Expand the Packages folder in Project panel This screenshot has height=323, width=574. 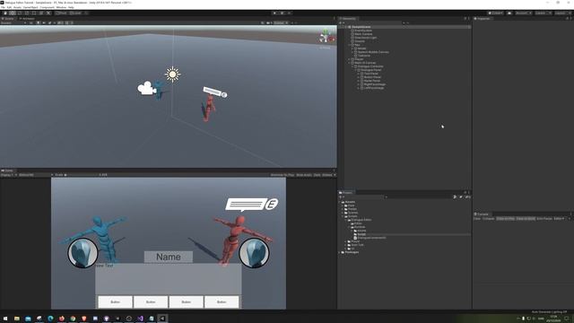[340, 252]
